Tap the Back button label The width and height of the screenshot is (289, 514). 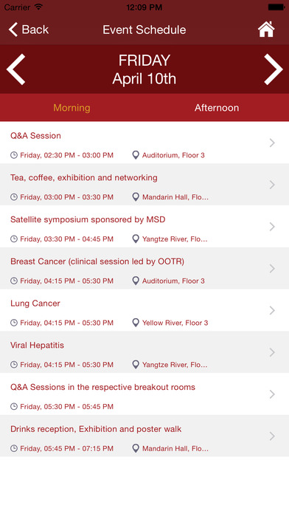pos(35,30)
